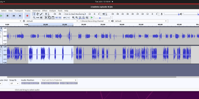Click the Undo arrow icon
Viewport: 199px width, 99px height.
click(x=65, y=17)
